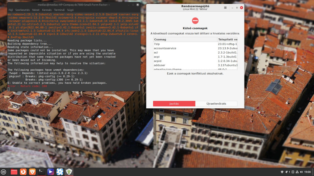Image resolution: width=314 pixels, height=176 pixels.
Task: Select the adduser package row
Action: pos(195,65)
